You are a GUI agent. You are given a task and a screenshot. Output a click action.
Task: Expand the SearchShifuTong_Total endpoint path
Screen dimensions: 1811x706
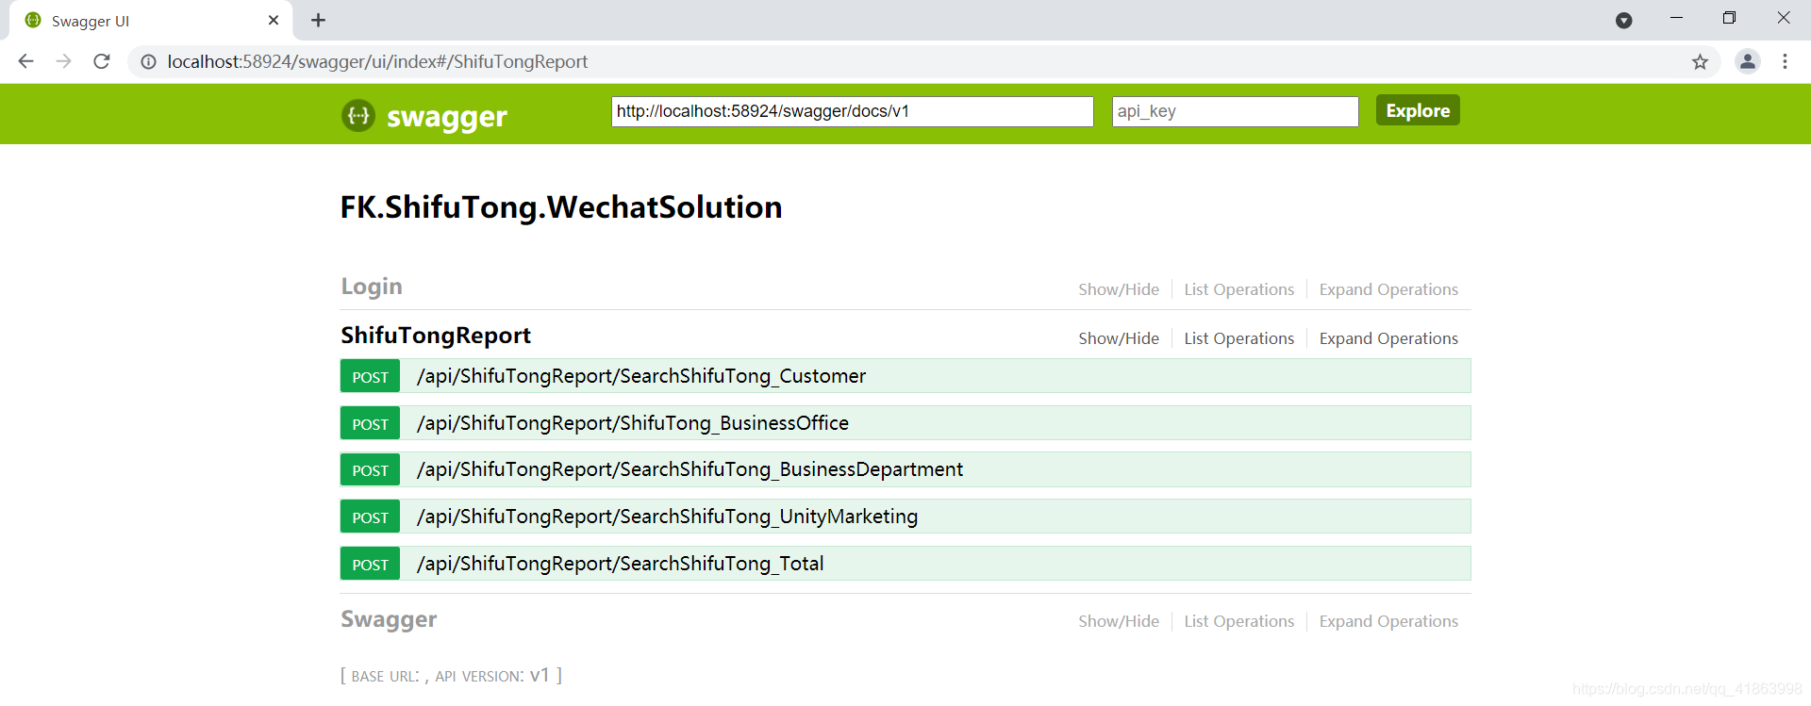(621, 564)
